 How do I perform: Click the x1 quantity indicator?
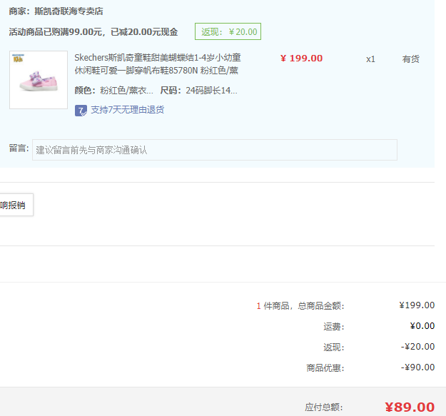point(370,59)
